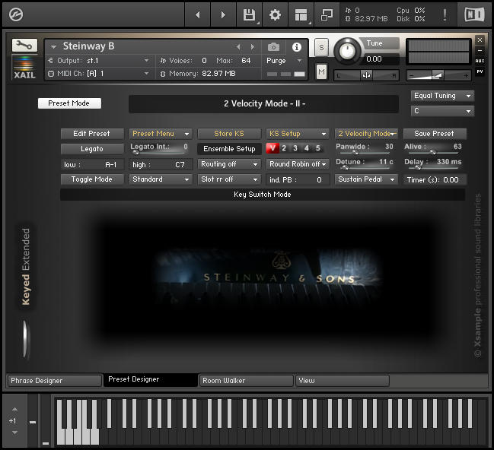Shift keyboard octave down arrow
The height and width of the screenshot is (450, 494).
click(x=14, y=433)
